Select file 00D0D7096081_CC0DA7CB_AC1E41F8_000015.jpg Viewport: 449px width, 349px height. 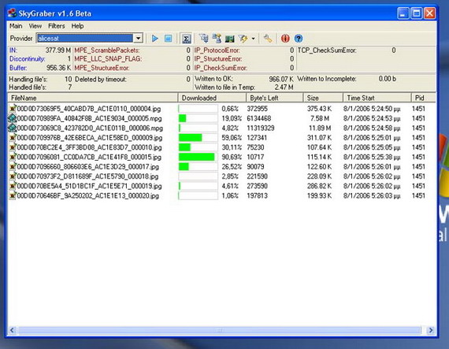pos(89,158)
